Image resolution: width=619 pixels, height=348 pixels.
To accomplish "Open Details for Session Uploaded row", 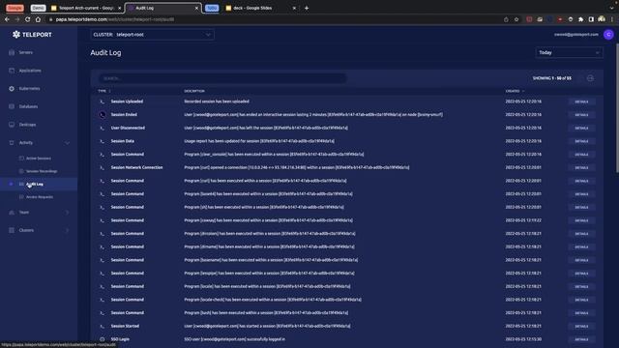I will pyautogui.click(x=581, y=101).
